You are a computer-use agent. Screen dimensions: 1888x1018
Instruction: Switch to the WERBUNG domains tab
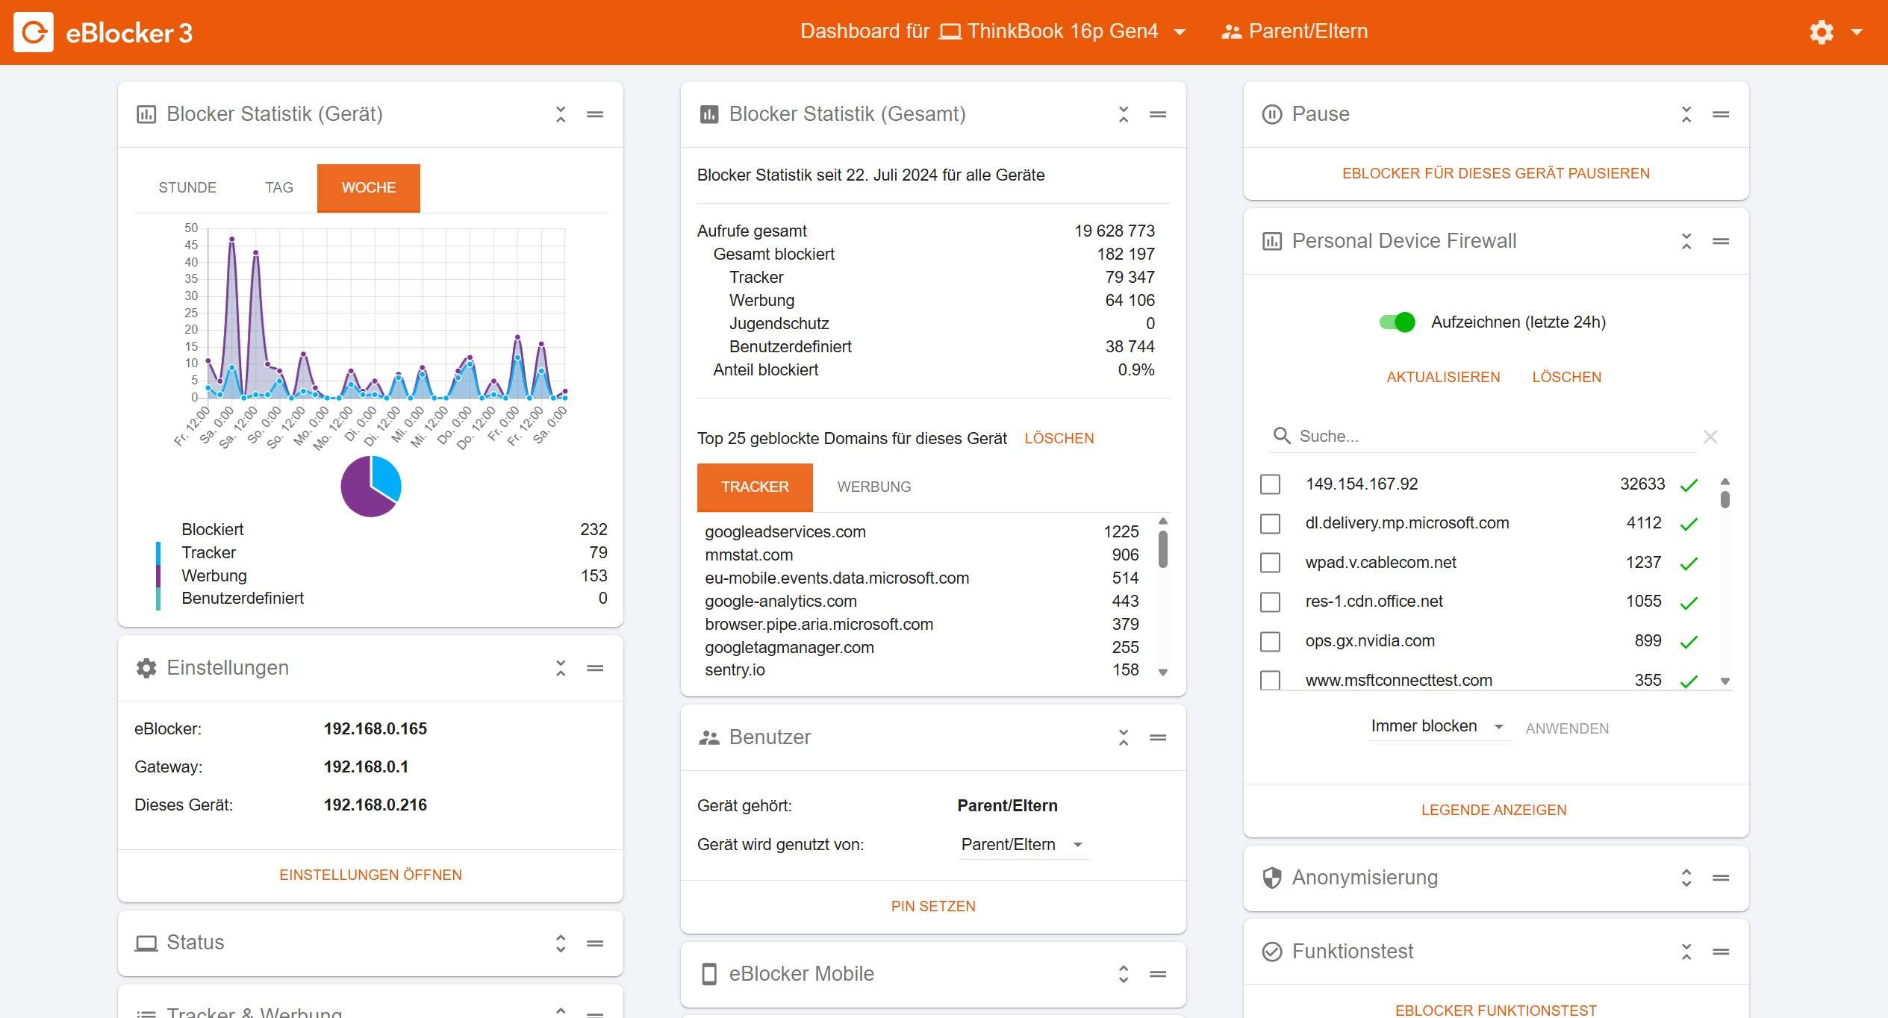pos(873,487)
